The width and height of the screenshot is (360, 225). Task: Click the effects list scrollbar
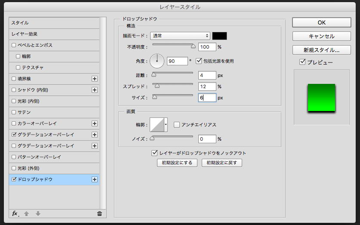103,113
